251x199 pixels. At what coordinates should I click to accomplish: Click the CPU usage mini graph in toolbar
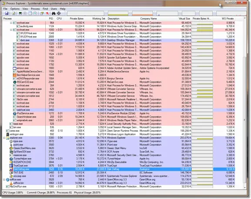[x=86, y=13]
